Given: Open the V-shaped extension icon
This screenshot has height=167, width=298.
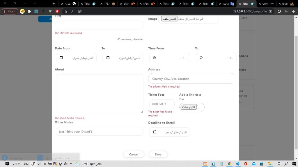Looking at the screenshot, I should (50, 11).
